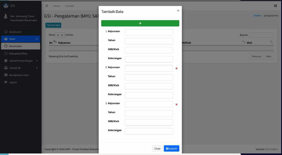Screen dimensions: 282x155
Task: Close the Tambah Data modal with X
Action: (x=178, y=11)
